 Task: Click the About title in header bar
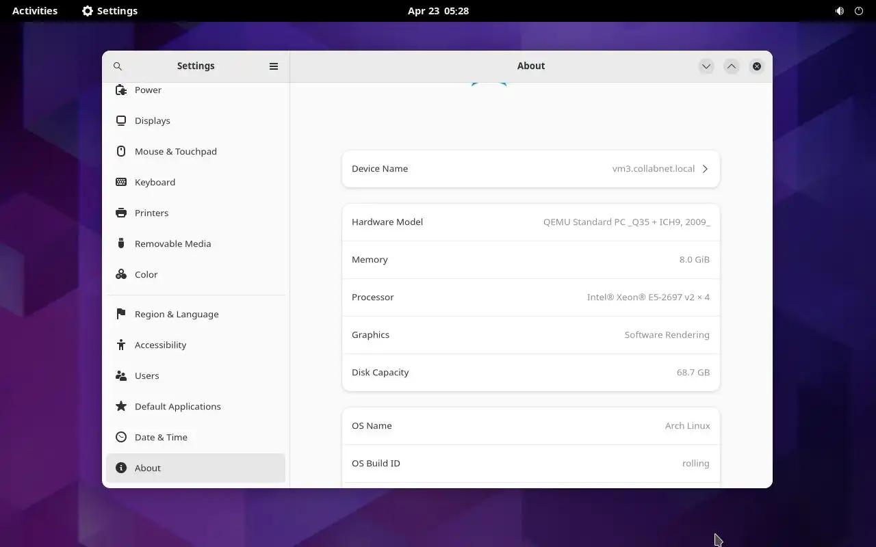tap(531, 66)
